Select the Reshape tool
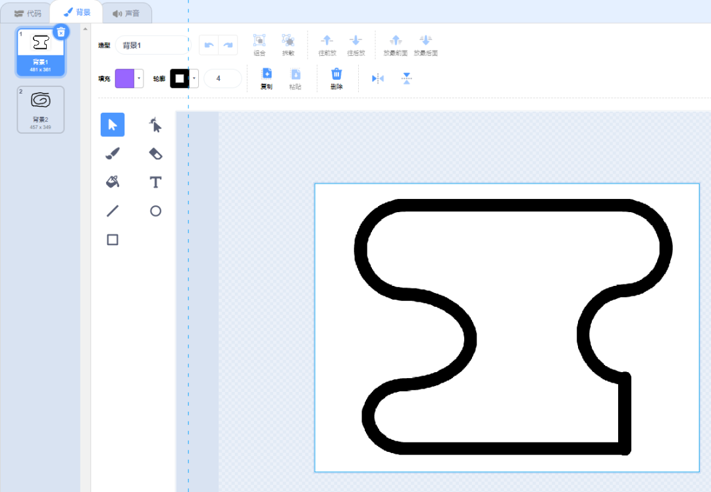The image size is (711, 492). click(155, 124)
